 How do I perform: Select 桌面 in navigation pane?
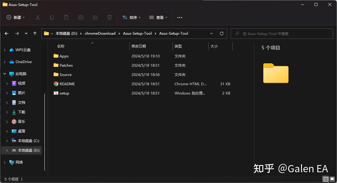22,131
